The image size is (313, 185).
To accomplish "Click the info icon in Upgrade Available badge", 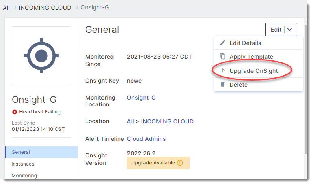I will (x=180, y=163).
